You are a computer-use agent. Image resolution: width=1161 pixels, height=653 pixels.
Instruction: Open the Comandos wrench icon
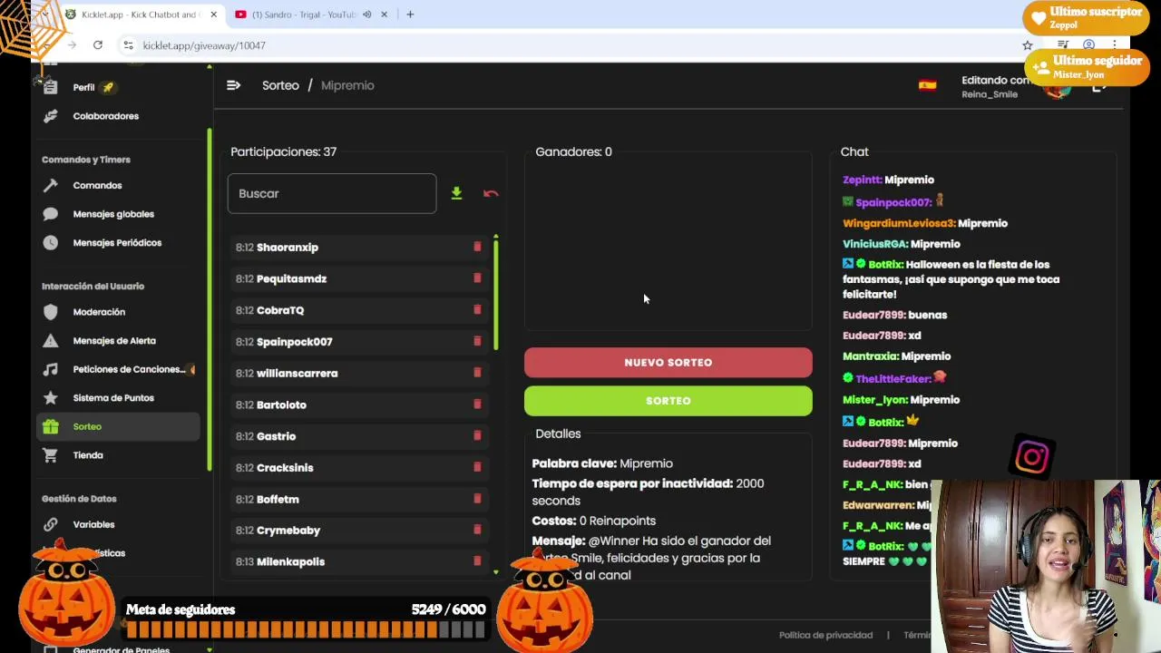tap(51, 185)
